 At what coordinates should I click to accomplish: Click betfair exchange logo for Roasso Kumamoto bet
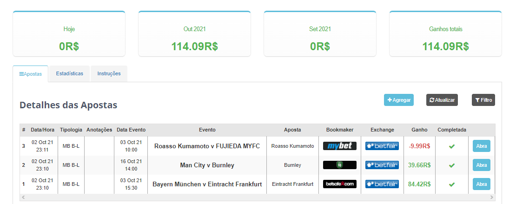(x=382, y=146)
